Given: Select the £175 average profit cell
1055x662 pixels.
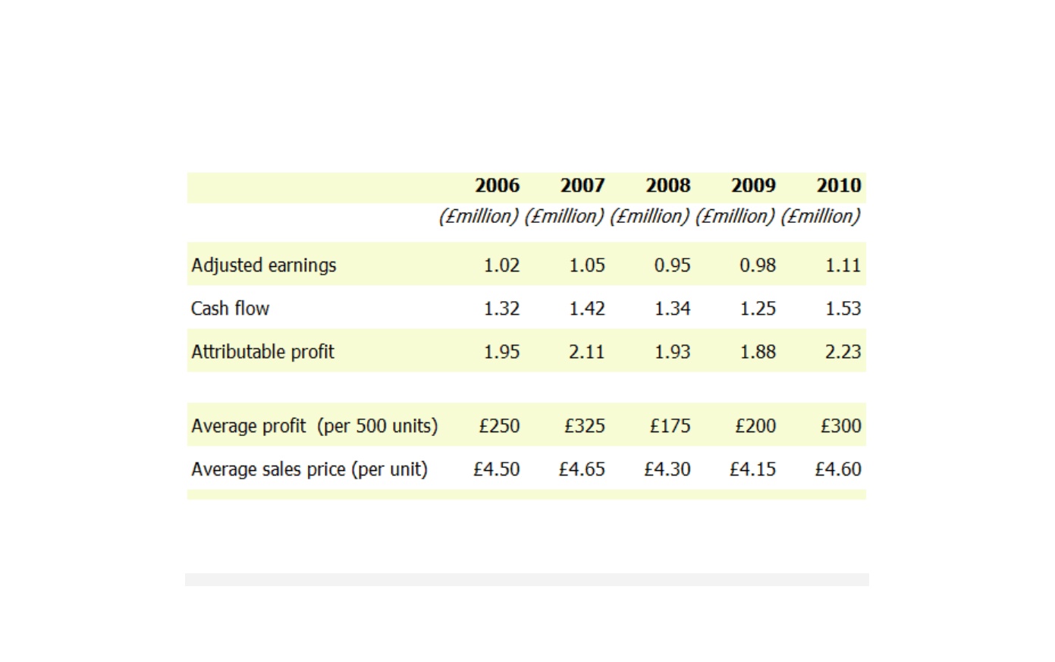Looking at the screenshot, I should click(x=670, y=426).
